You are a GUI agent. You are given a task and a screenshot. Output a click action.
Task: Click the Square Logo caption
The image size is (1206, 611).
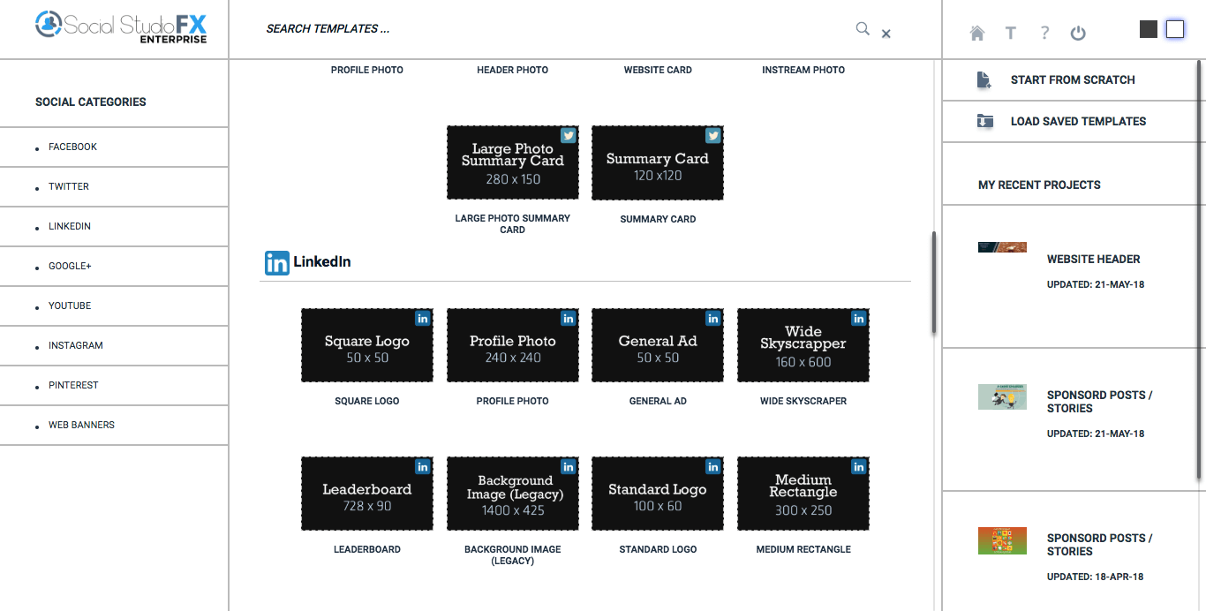(367, 401)
